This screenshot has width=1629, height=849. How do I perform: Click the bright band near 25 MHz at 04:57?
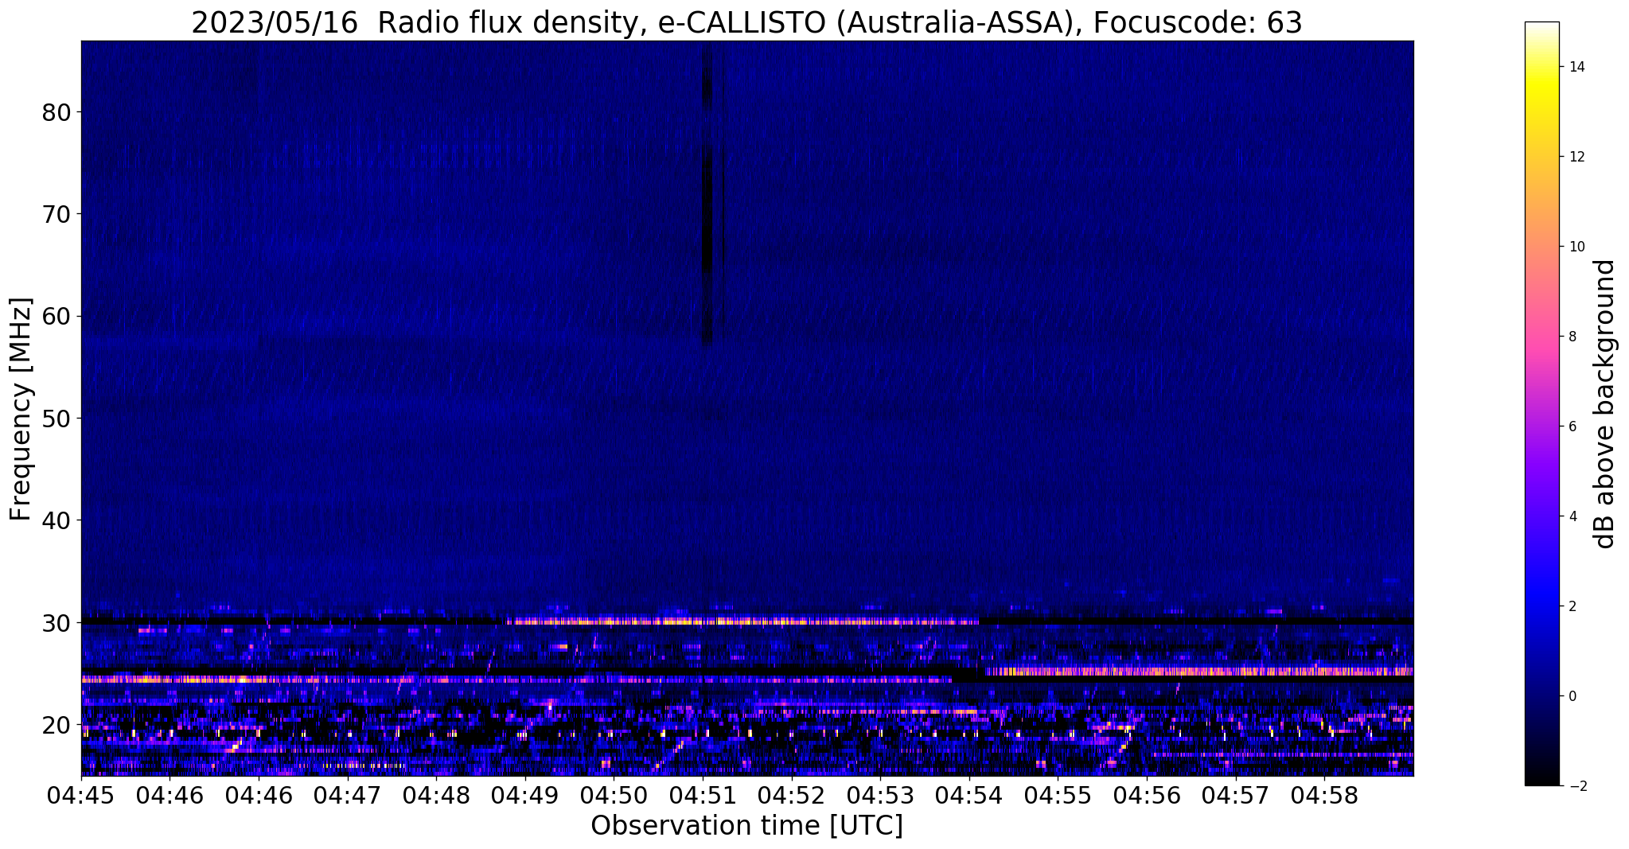[1236, 672]
